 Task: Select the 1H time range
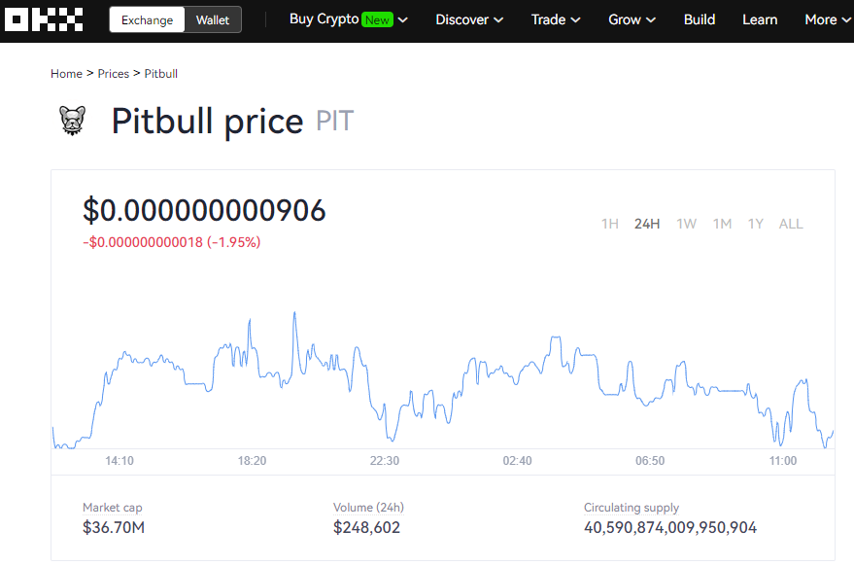610,224
